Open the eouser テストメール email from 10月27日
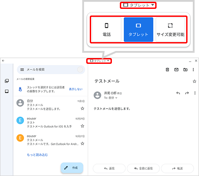This screenshot has height=176, width=199. (x=50, y=140)
